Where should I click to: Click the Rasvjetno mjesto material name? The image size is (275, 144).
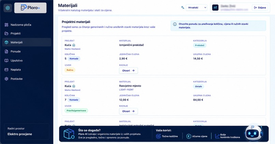130,86
